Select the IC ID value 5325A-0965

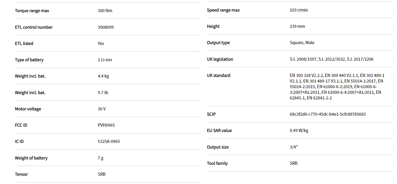(x=109, y=141)
